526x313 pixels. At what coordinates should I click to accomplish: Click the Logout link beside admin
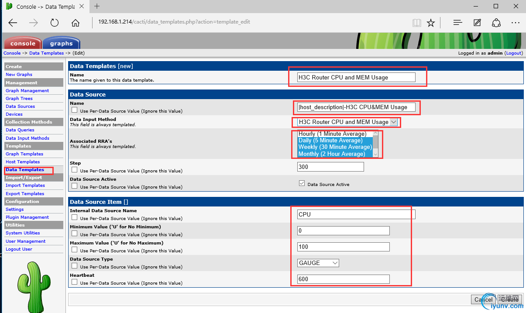pos(513,53)
